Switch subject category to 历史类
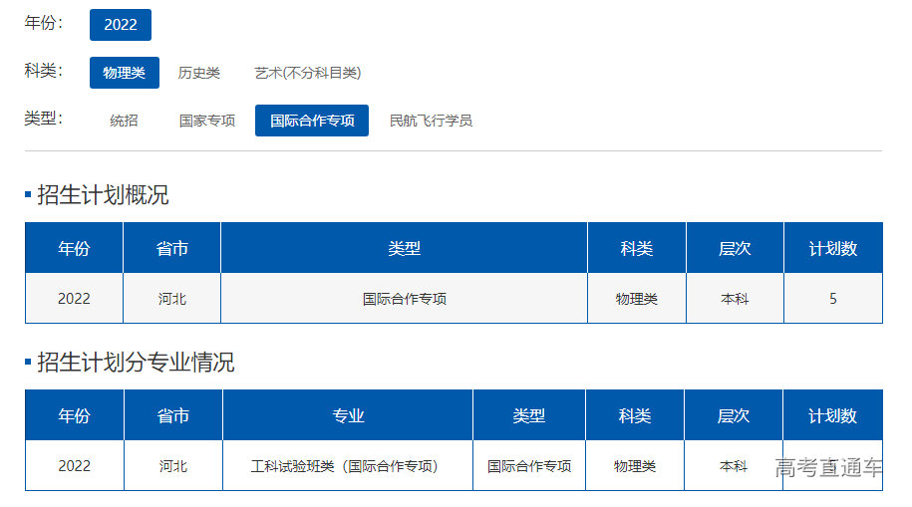This screenshot has height=507, width=912. tap(198, 73)
